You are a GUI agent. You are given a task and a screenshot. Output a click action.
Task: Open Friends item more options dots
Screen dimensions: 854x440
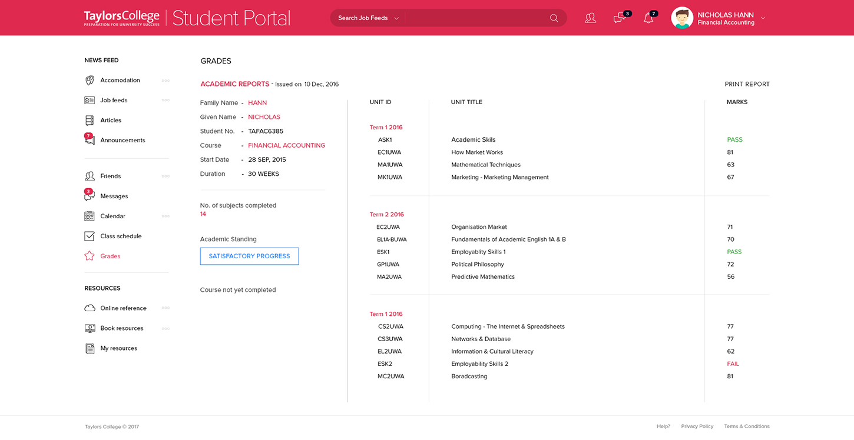pos(165,176)
